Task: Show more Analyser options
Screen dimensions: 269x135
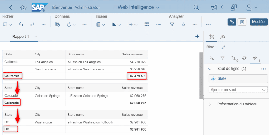Action: [195, 25]
